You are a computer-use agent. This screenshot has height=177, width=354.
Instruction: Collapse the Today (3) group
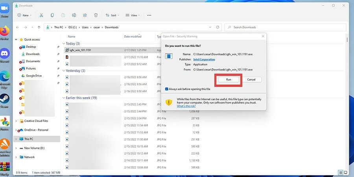coord(64,43)
